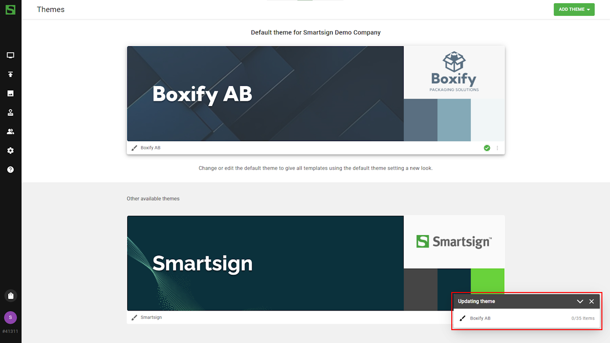Click the Smartsign logo preview tile
Screen dimensions: 610x343
[x=454, y=242]
